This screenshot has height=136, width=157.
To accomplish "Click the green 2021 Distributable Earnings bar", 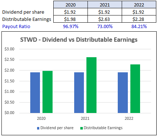I will (91, 85).
